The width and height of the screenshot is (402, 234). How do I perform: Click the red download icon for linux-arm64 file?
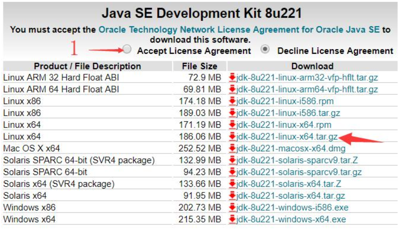coord(232,89)
